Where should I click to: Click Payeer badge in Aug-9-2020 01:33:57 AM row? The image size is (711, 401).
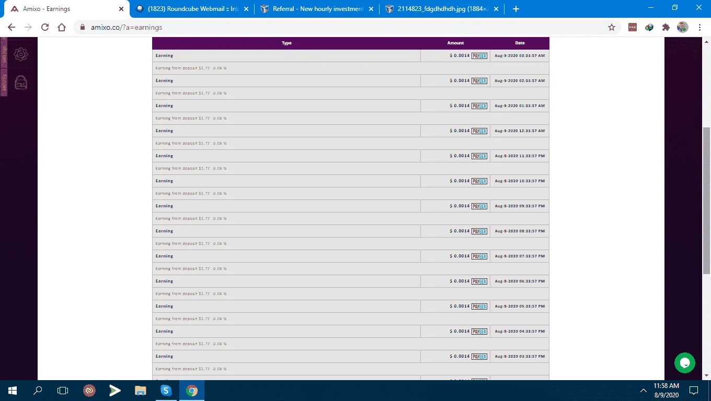(x=479, y=106)
